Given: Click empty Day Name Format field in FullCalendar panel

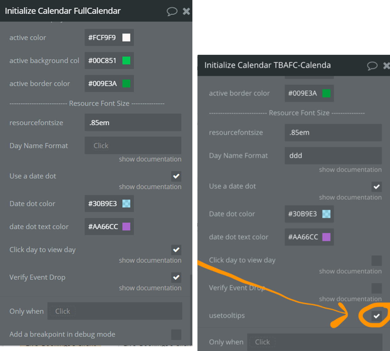Looking at the screenshot, I should click(x=133, y=146).
